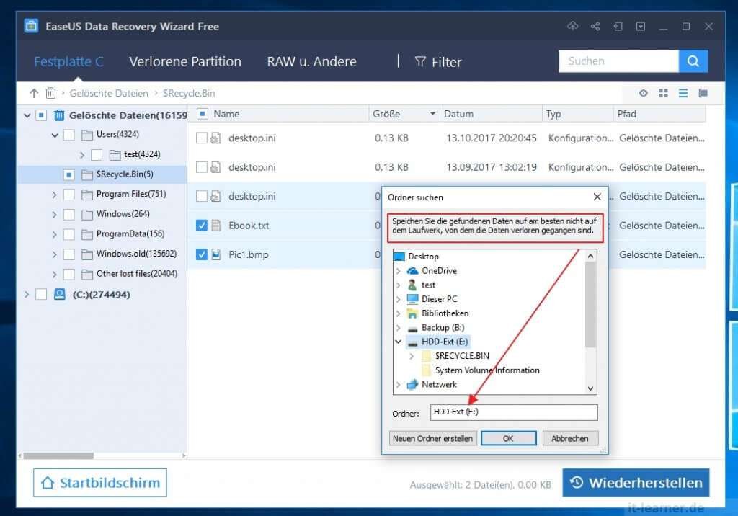
Task: Switch to the Verlorene Partition tab
Action: click(184, 61)
